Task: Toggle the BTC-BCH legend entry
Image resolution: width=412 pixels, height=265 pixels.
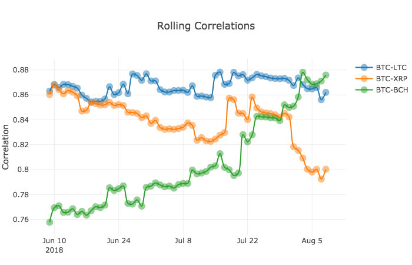Action: (382, 90)
